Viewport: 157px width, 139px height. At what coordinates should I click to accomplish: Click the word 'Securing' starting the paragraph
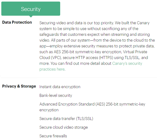[47, 23]
